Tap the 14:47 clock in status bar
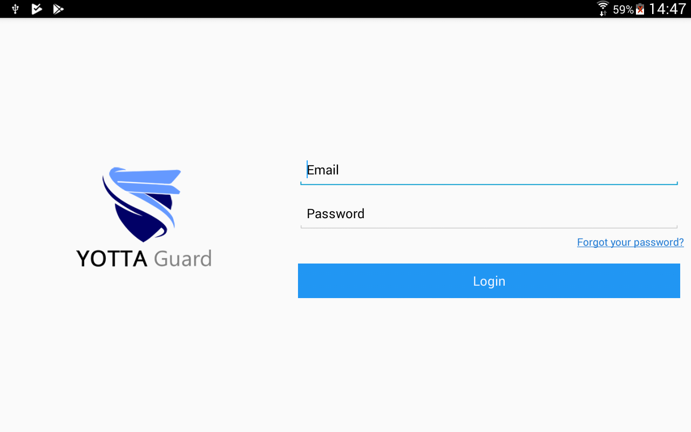Image resolution: width=691 pixels, height=432 pixels. (x=667, y=9)
